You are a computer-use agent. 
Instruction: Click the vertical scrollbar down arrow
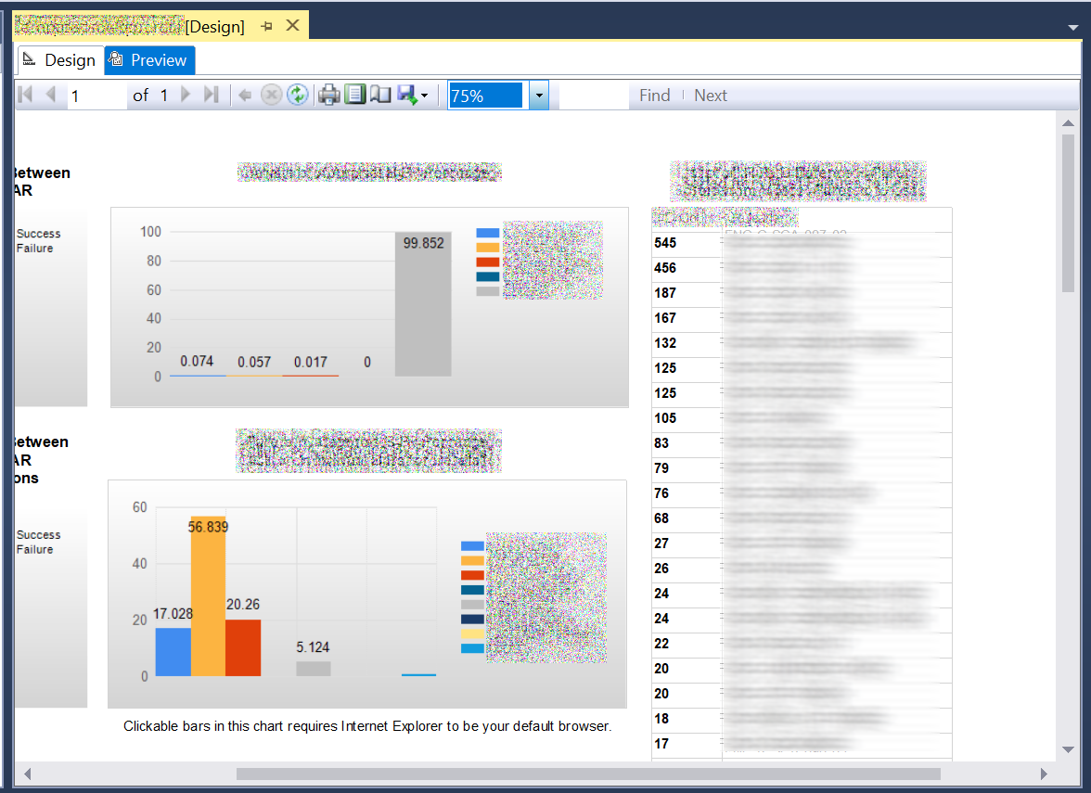[1068, 749]
